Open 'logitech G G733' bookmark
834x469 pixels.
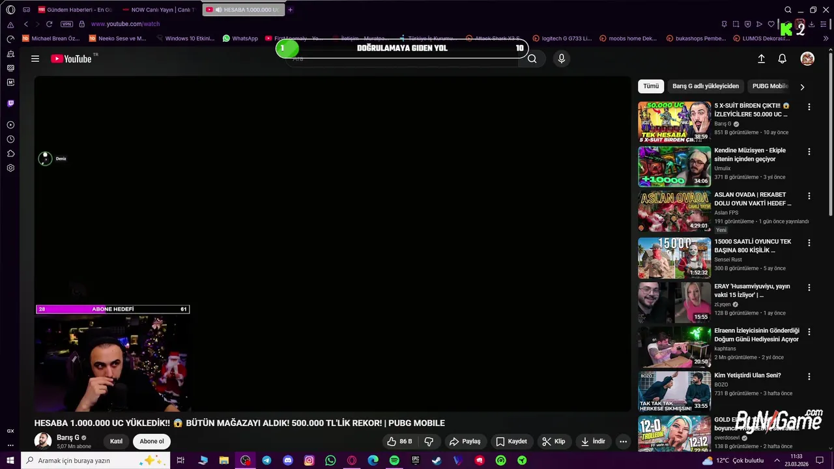click(562, 38)
